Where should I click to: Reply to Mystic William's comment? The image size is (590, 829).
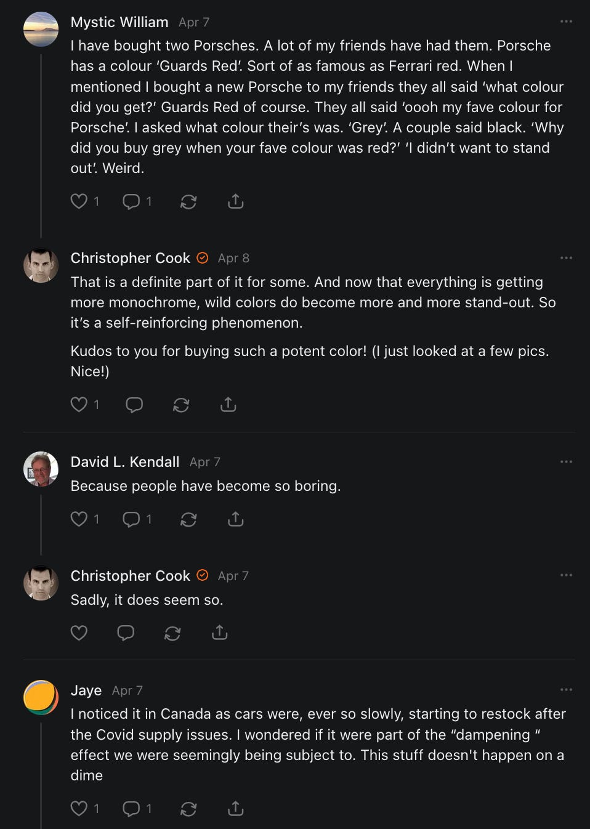pyautogui.click(x=131, y=201)
